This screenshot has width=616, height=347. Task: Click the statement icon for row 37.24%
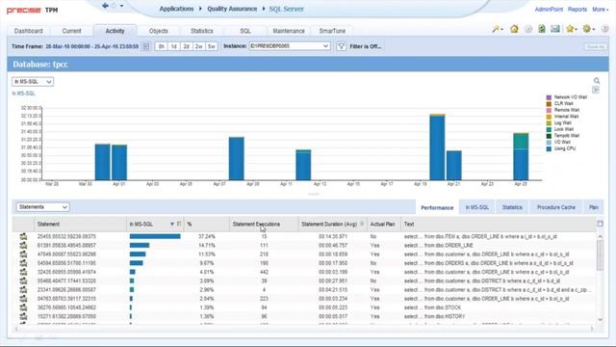(x=23, y=236)
